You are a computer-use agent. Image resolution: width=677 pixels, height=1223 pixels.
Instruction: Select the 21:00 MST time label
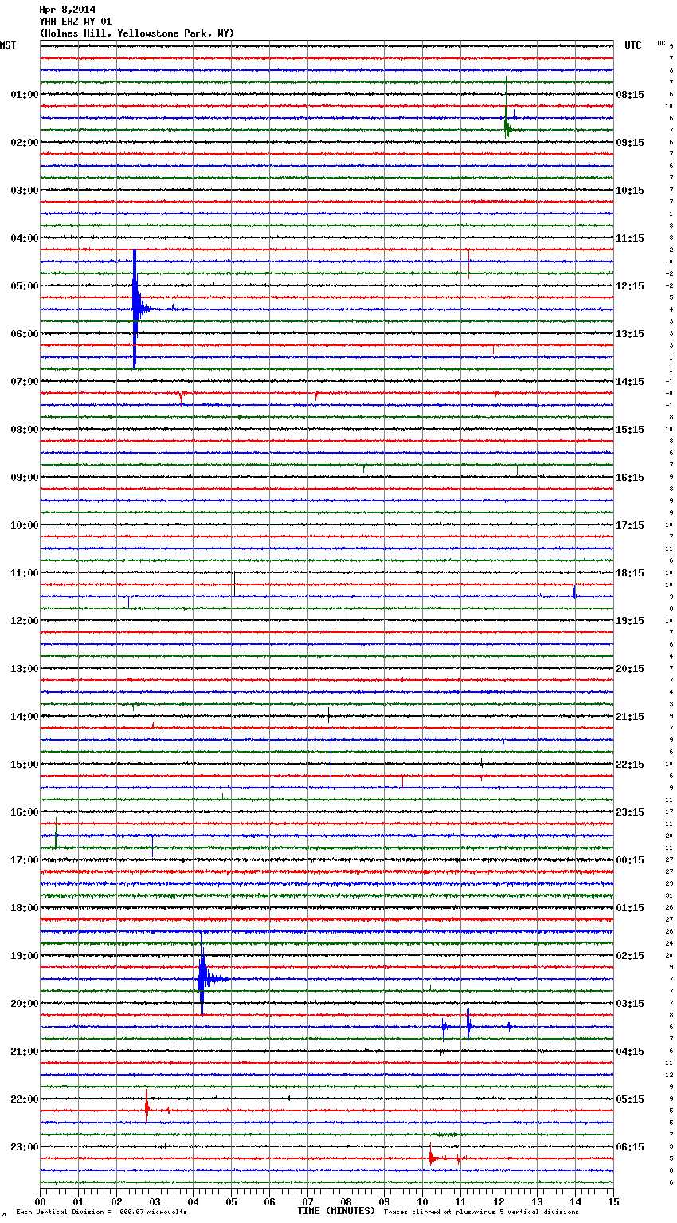click(25, 1052)
